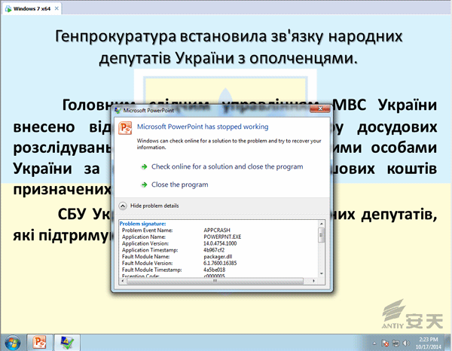Click the dialog title bar icon
This screenshot has height=351, width=452.
coord(118,111)
